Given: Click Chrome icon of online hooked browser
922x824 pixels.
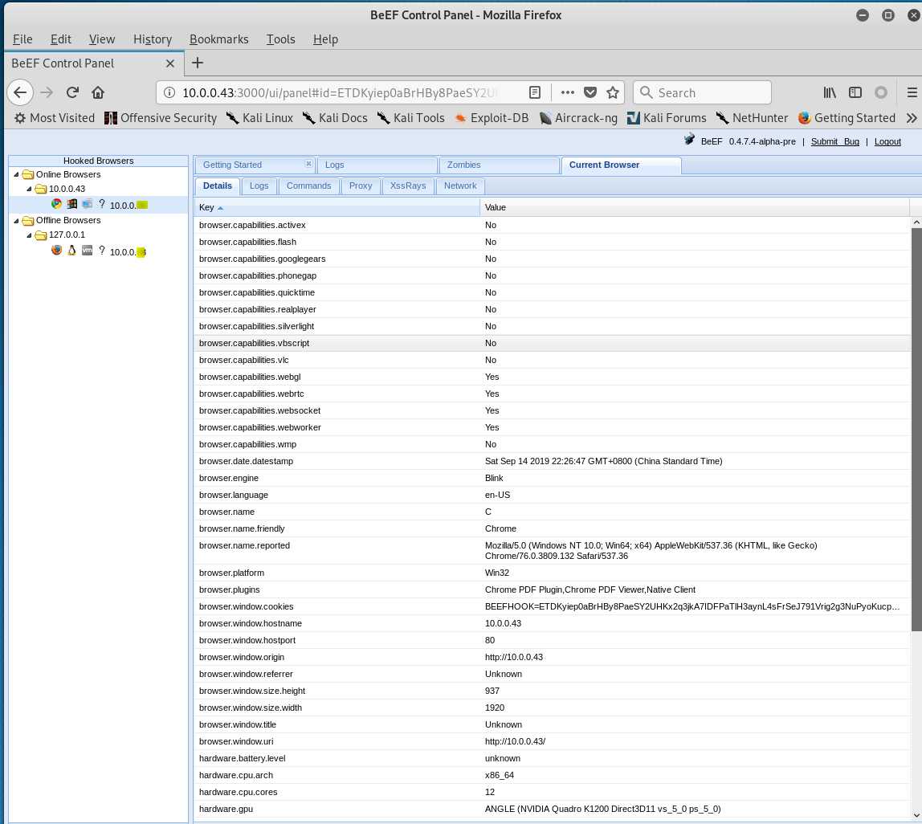Looking at the screenshot, I should point(56,204).
